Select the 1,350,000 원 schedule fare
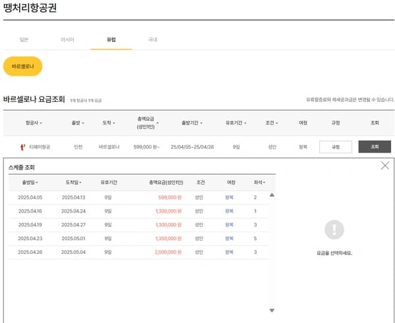This screenshot has height=323, width=395. point(169,238)
